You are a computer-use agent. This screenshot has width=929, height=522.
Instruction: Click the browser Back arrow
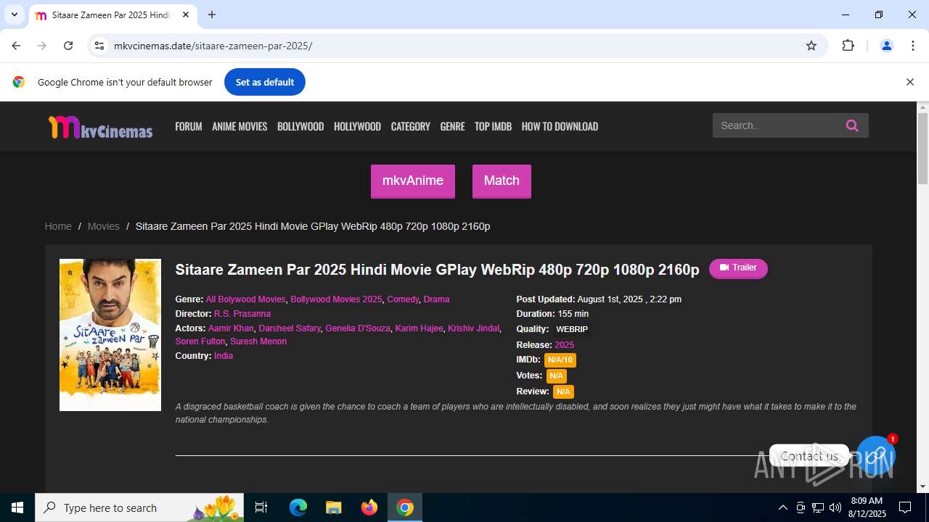(16, 46)
